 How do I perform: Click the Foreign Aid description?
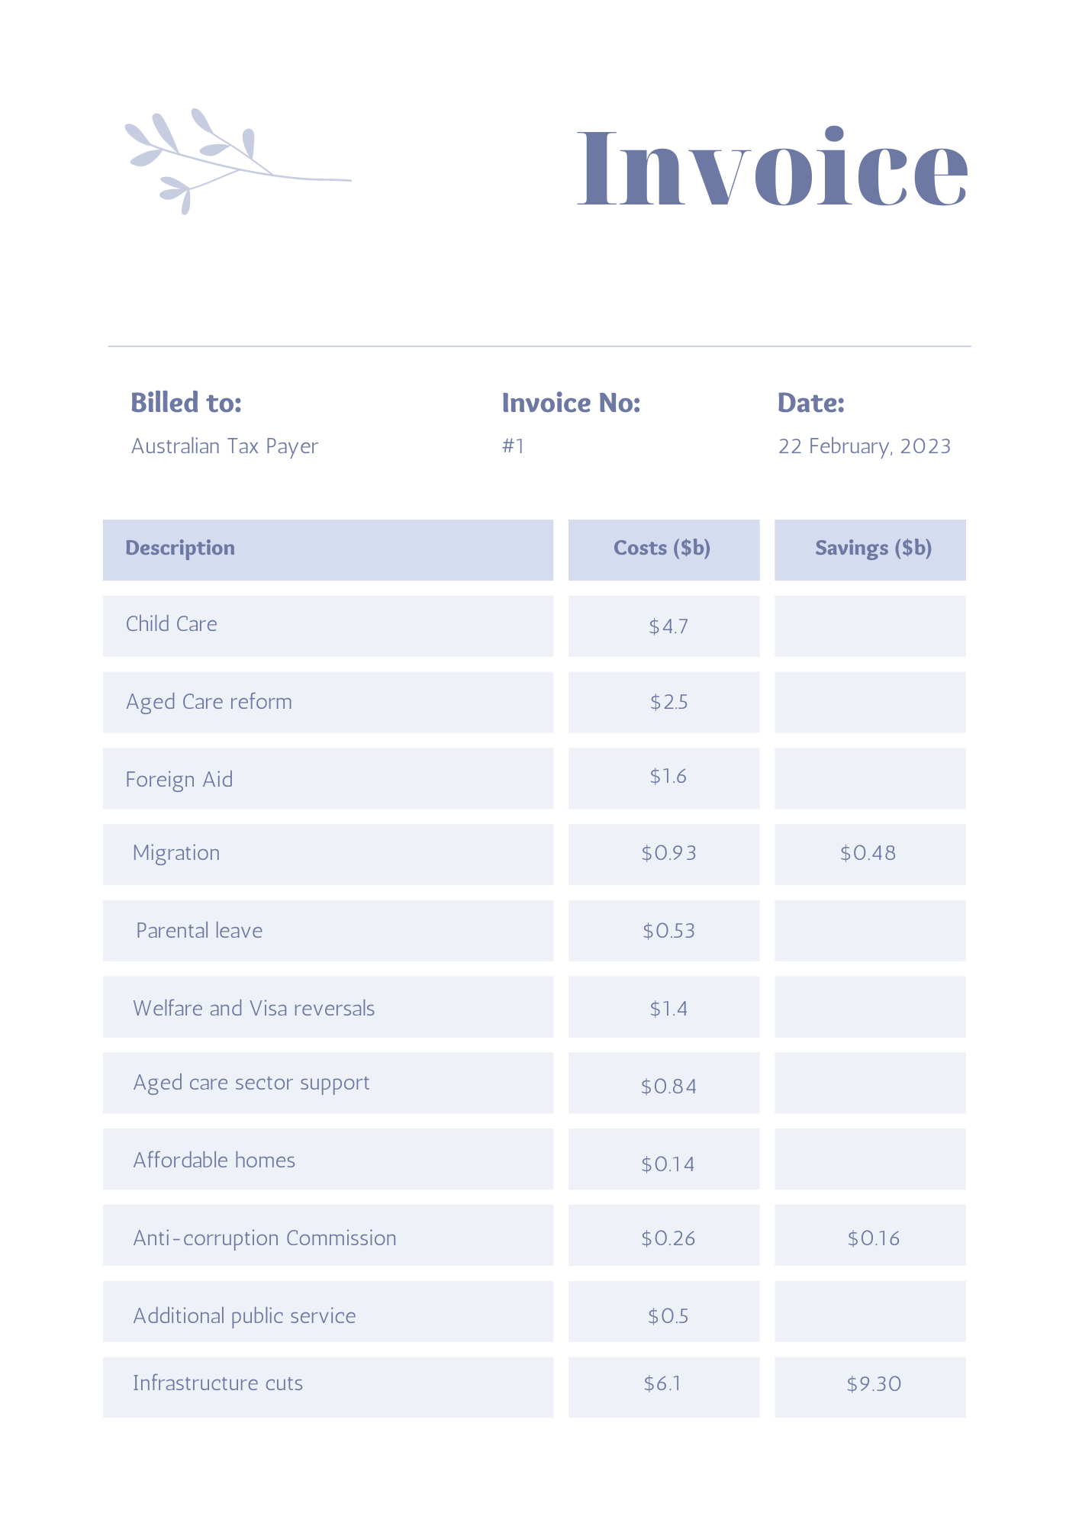click(x=179, y=780)
